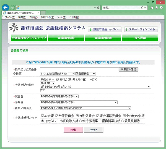Expand the 6月定例会 end session dropdown
The height and width of the screenshot is (149, 166).
tap(95, 87)
